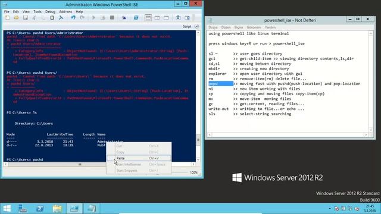Click 'gci' line in Notepad
The image size is (381, 214).
click(x=281, y=59)
